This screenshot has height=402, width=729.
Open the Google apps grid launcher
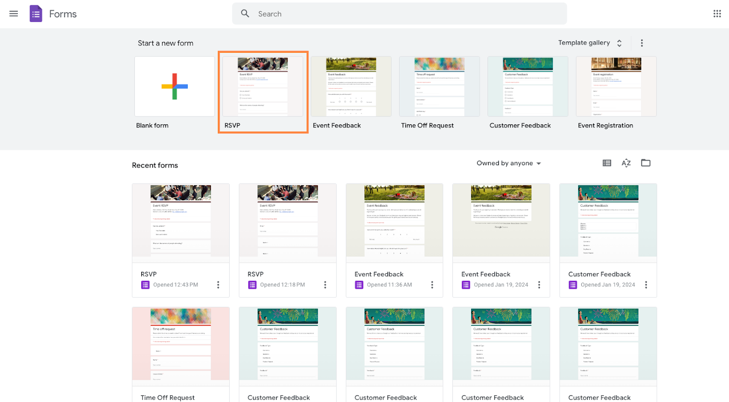(717, 14)
